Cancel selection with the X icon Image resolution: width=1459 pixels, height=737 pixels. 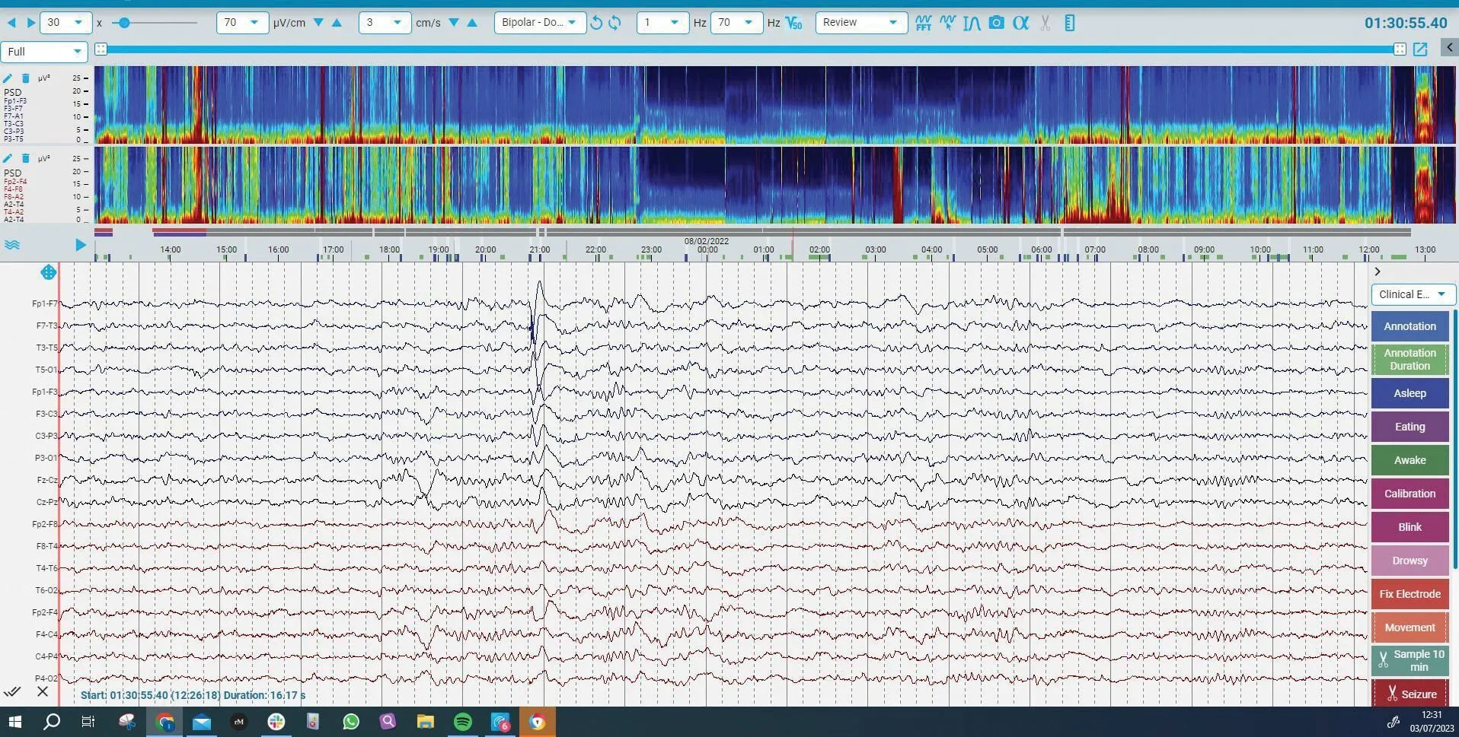[x=43, y=691]
